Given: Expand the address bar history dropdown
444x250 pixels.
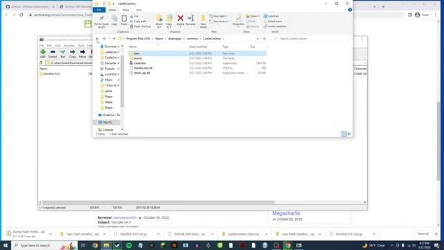Looking at the screenshot, I should pyautogui.click(x=257, y=39).
